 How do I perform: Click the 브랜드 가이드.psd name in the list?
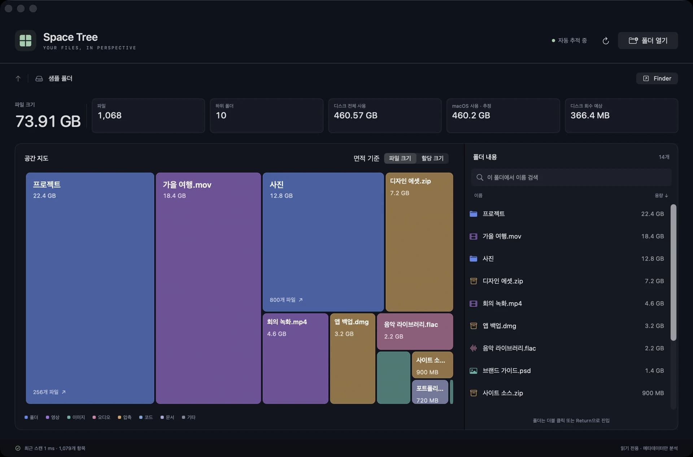tap(506, 371)
